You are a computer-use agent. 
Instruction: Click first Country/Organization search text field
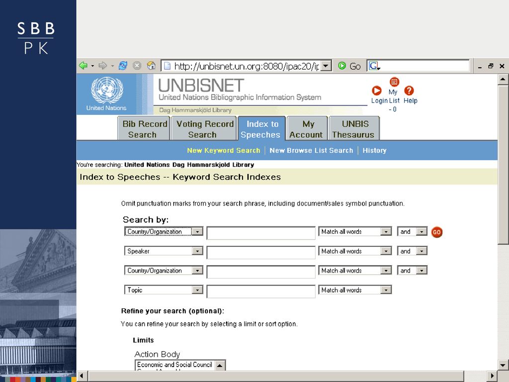pos(261,233)
